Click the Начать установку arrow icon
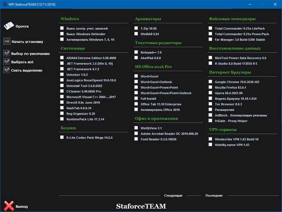 point(7,42)
